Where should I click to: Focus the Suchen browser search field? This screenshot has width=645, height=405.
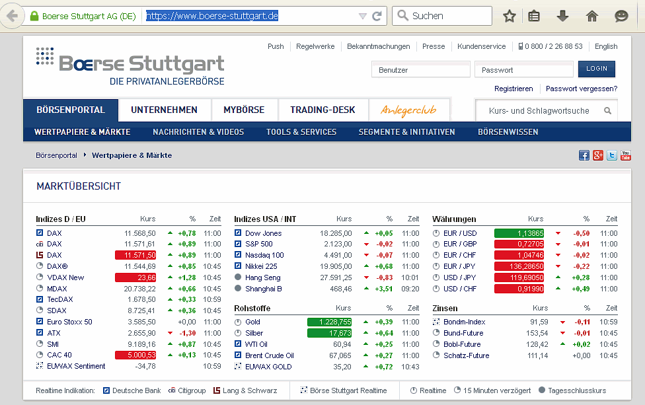tap(442, 16)
